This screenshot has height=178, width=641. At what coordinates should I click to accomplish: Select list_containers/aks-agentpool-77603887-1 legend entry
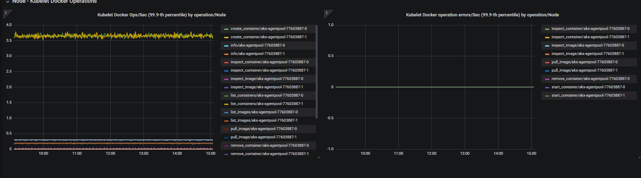pos(267,104)
